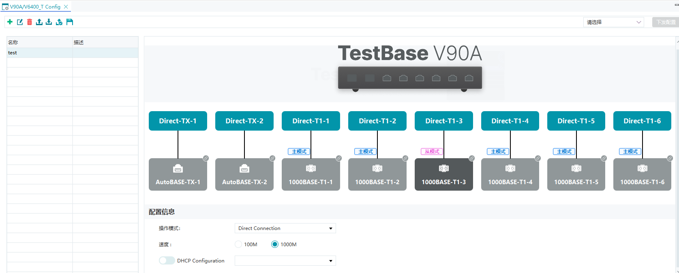
Task: Open the 请选择 dropdown at top right
Action: [x=614, y=22]
